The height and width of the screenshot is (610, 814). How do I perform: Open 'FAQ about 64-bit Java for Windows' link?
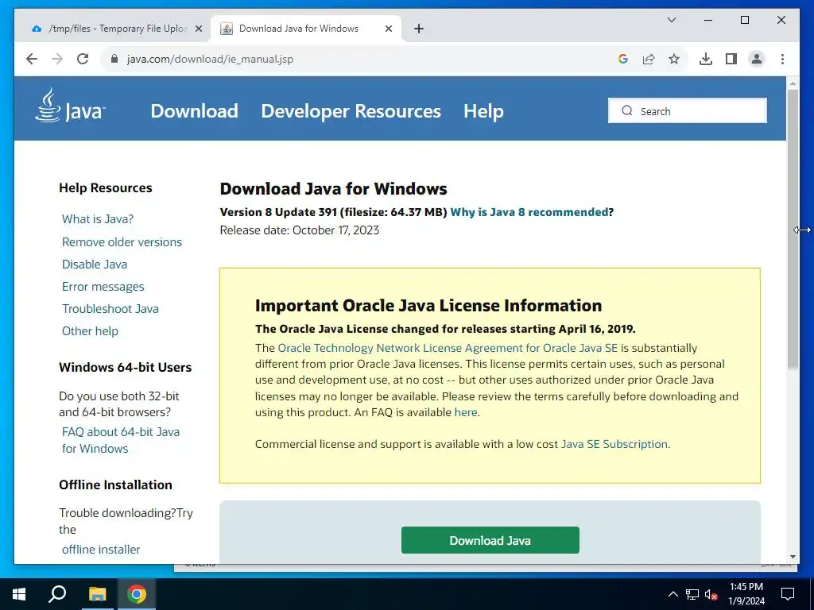point(121,440)
